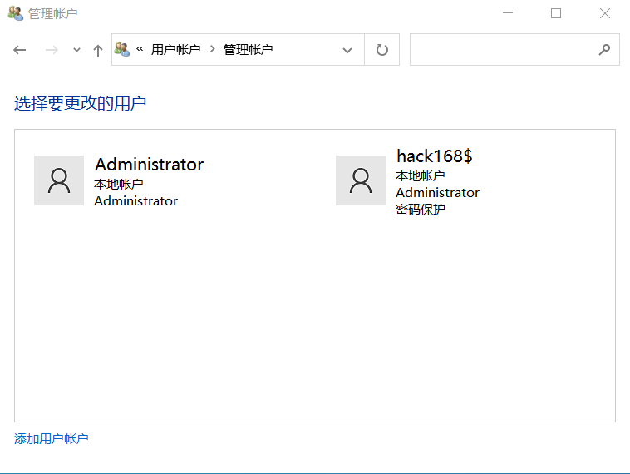Close the 管理帐户 window
The height and width of the screenshot is (474, 630).
click(x=605, y=13)
